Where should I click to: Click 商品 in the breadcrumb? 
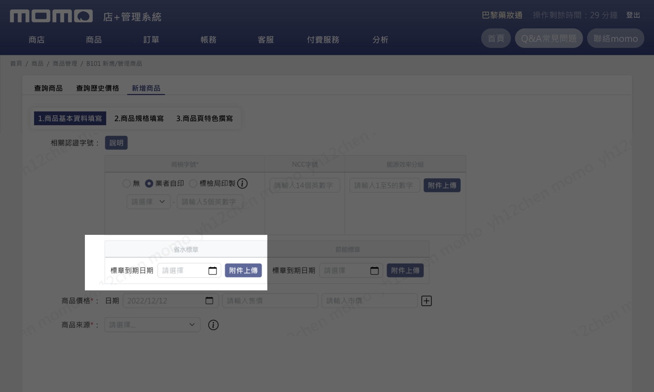point(37,64)
